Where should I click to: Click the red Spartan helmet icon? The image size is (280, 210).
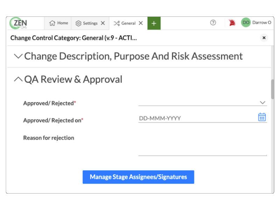click(232, 23)
